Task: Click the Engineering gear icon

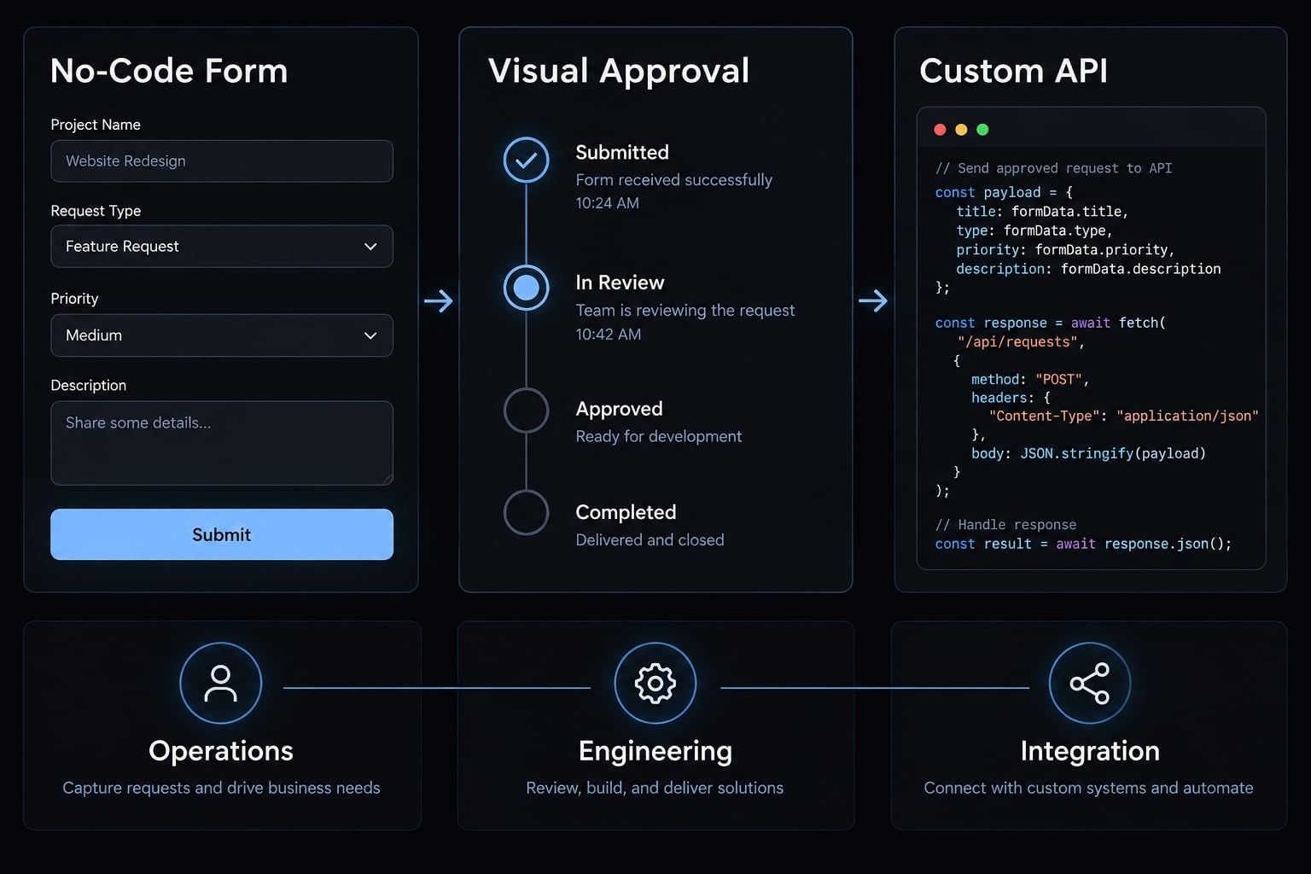Action: click(655, 684)
